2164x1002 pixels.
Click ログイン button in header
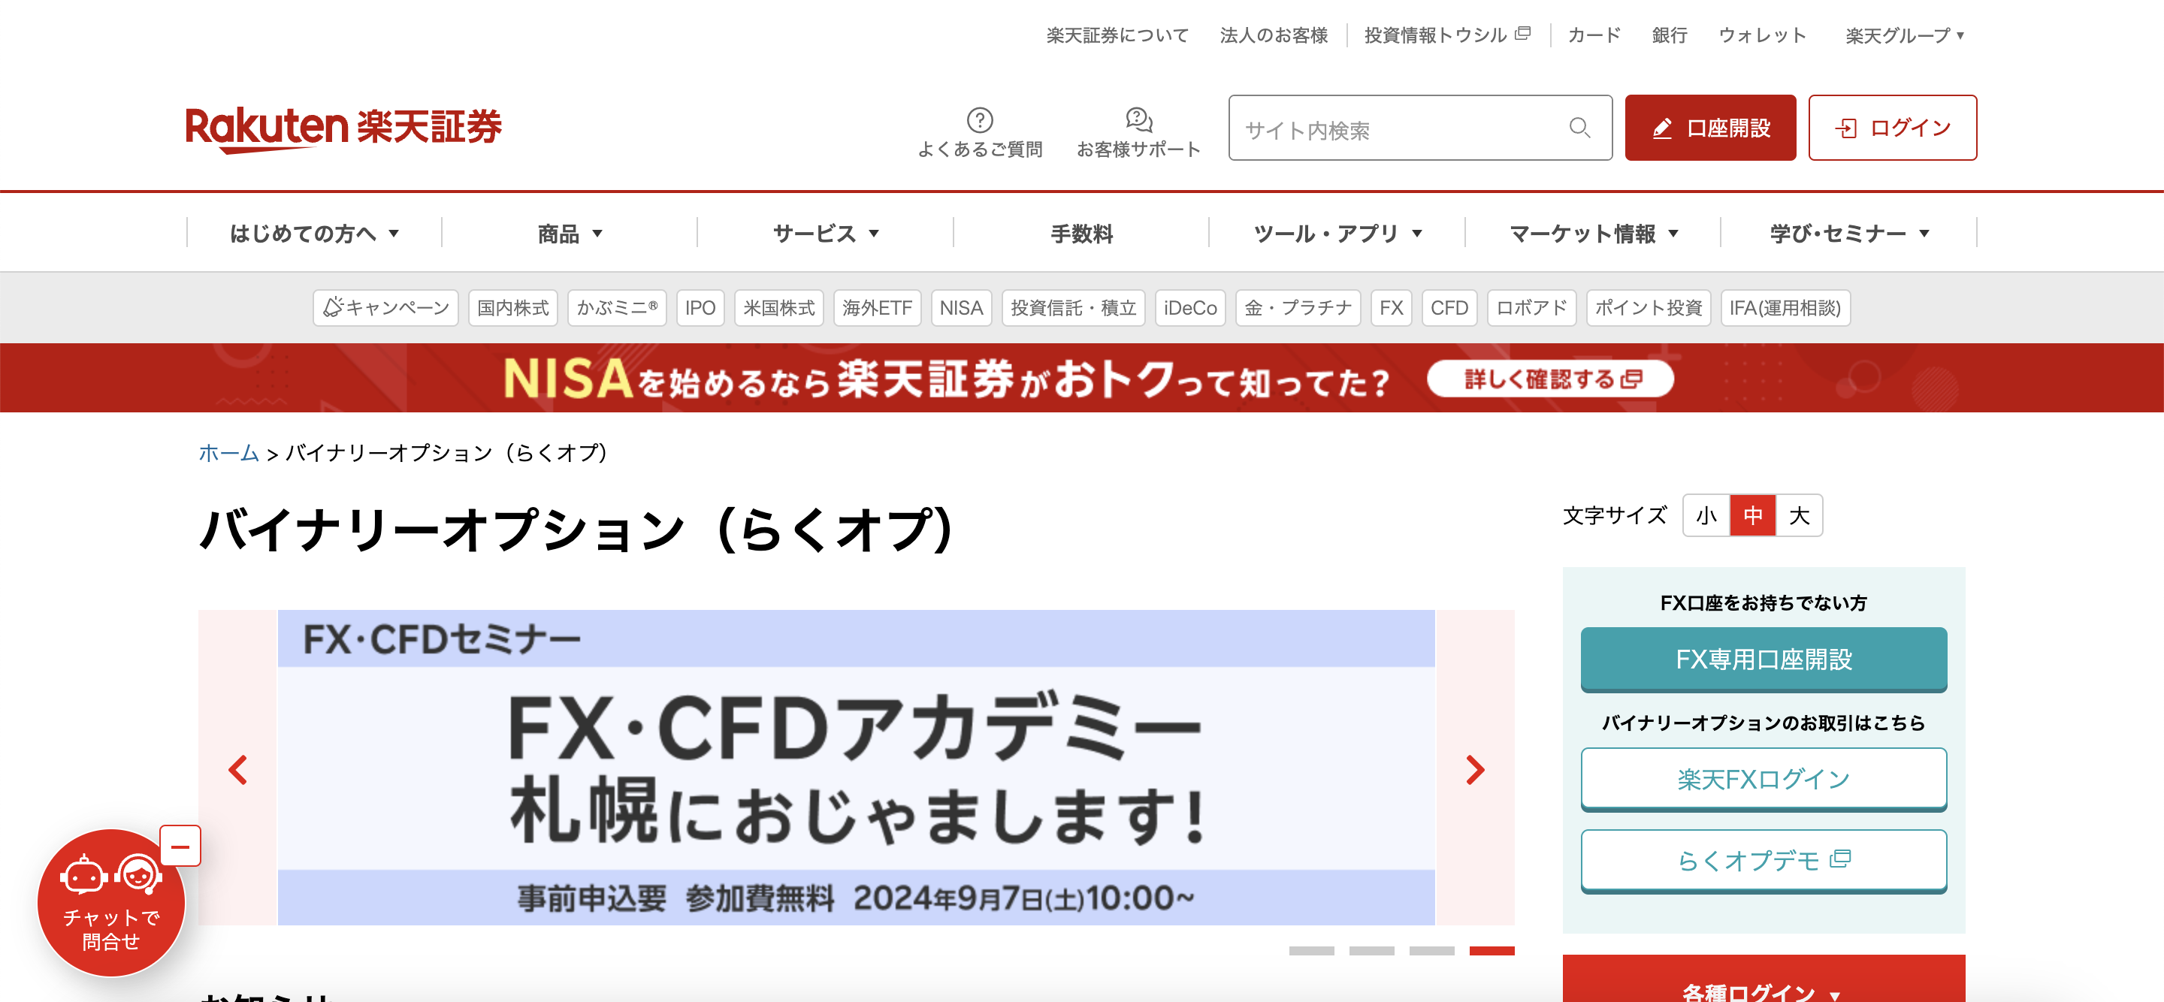(1892, 128)
